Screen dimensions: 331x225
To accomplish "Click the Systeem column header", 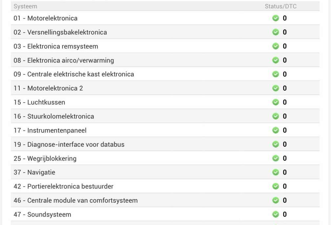I will [25, 6].
